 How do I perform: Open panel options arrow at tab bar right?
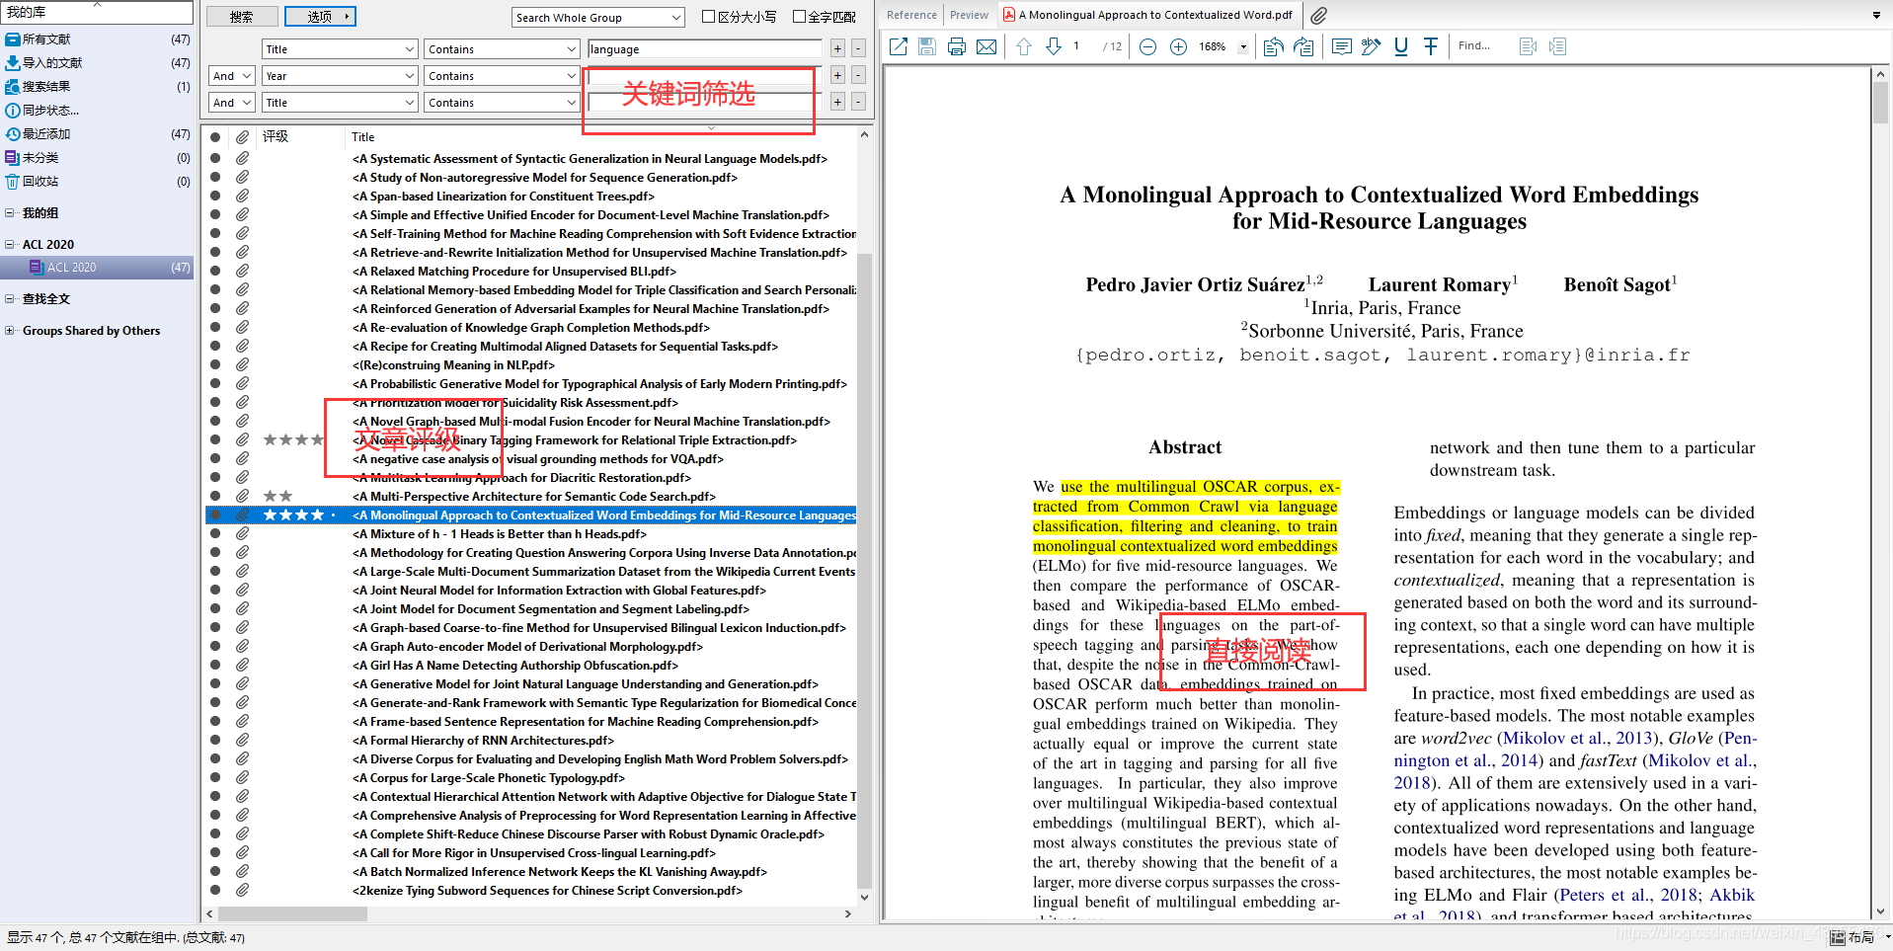coord(1876,15)
